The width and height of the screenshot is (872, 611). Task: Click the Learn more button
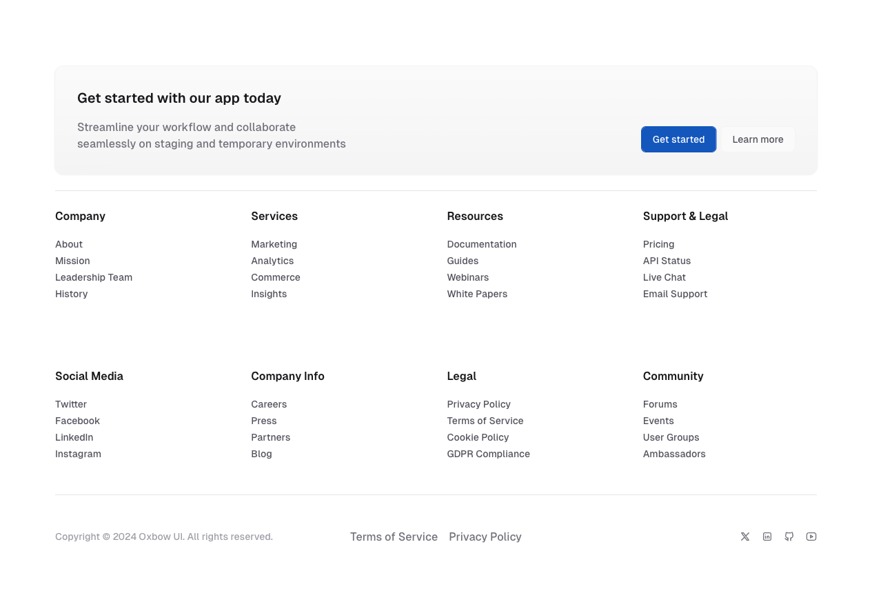point(758,139)
